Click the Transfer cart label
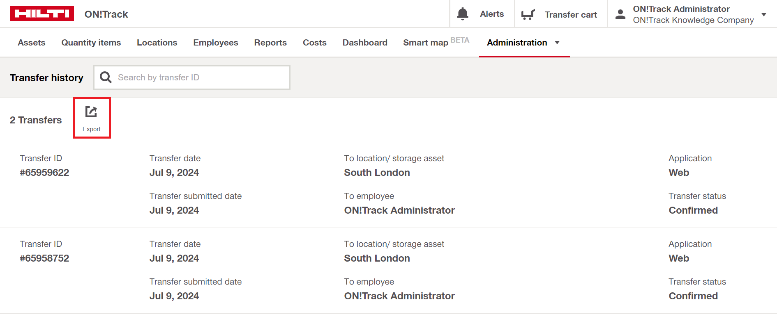 571,15
